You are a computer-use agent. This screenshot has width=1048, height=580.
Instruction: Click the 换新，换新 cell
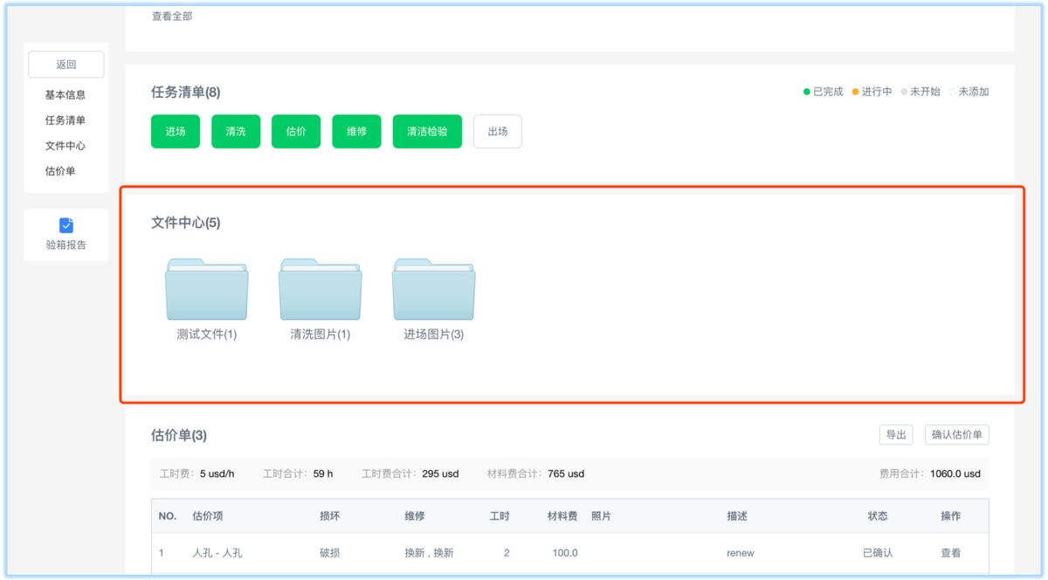[429, 553]
